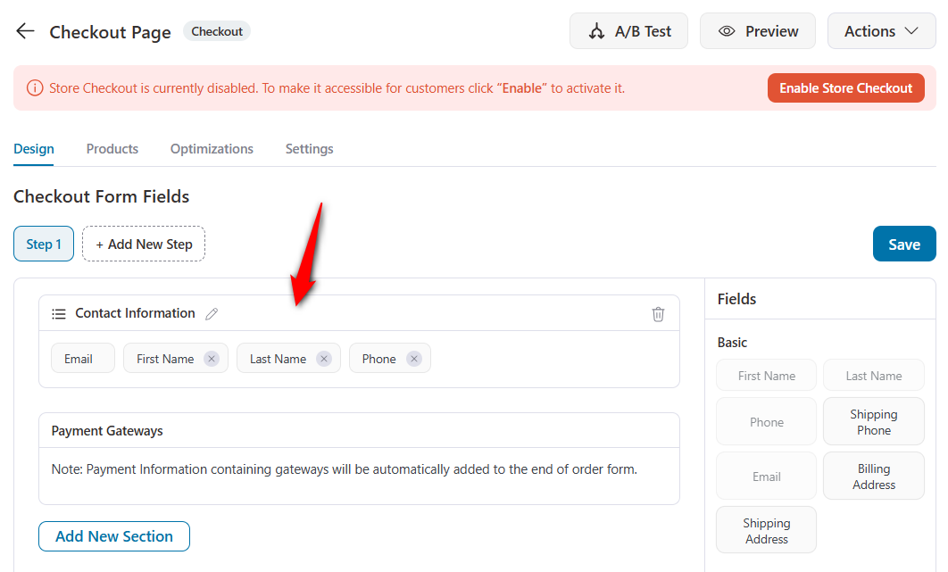Expand the Actions dropdown
Image resolution: width=948 pixels, height=572 pixels.
(881, 31)
